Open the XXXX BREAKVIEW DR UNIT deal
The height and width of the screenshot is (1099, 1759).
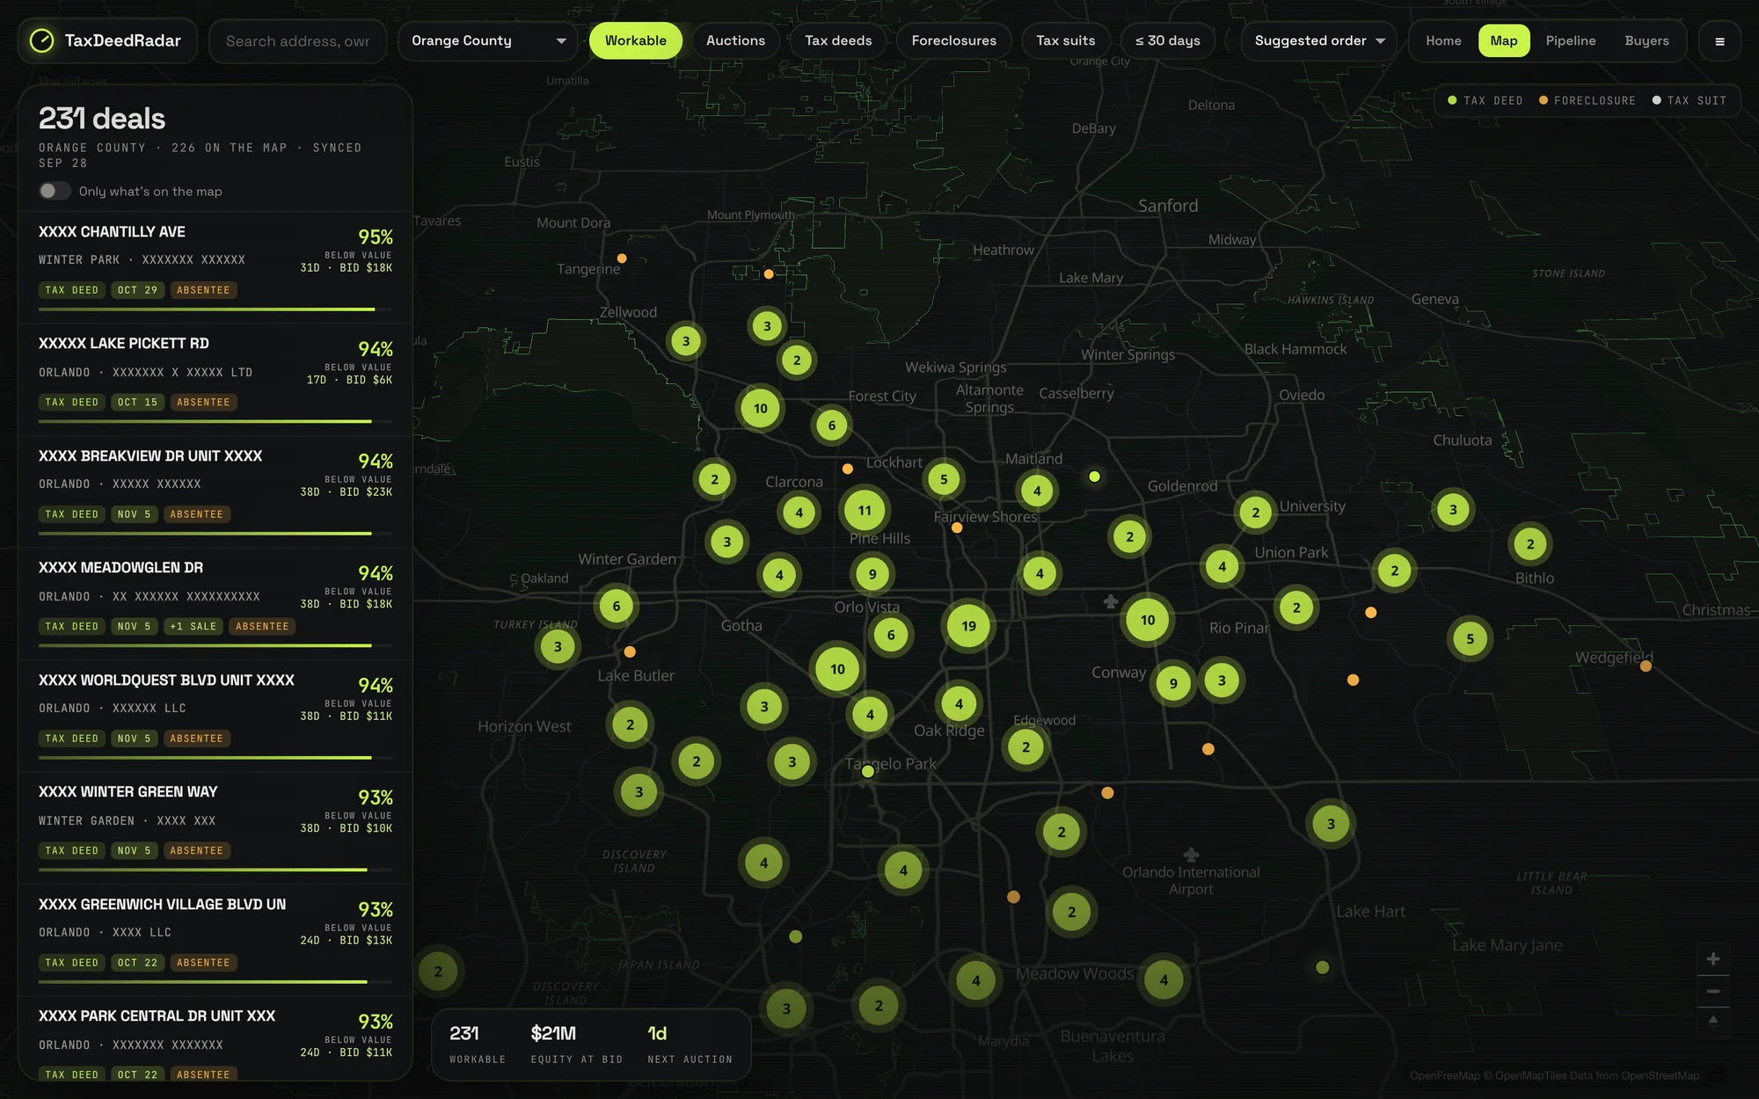coord(215,491)
